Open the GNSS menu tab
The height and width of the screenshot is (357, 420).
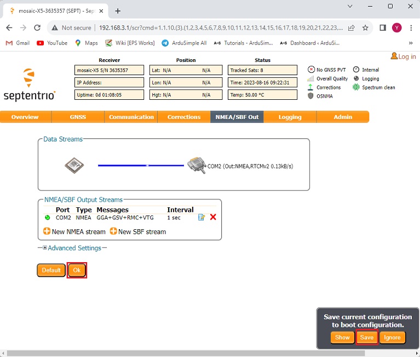[x=78, y=117]
